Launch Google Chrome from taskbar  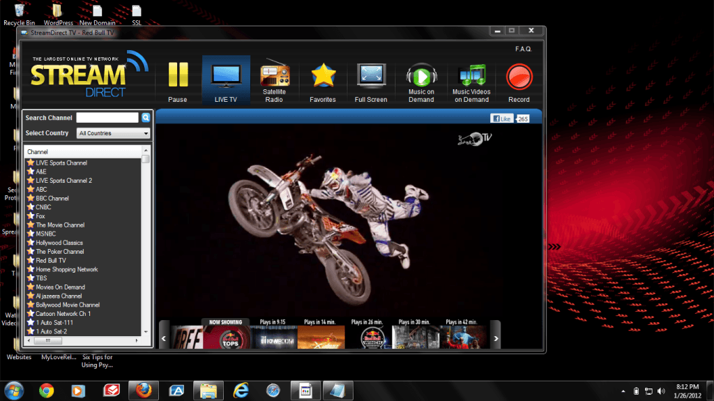click(x=46, y=391)
